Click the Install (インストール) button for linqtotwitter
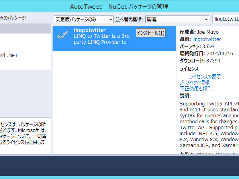Screen dimensions: 239x179 pos(151,33)
